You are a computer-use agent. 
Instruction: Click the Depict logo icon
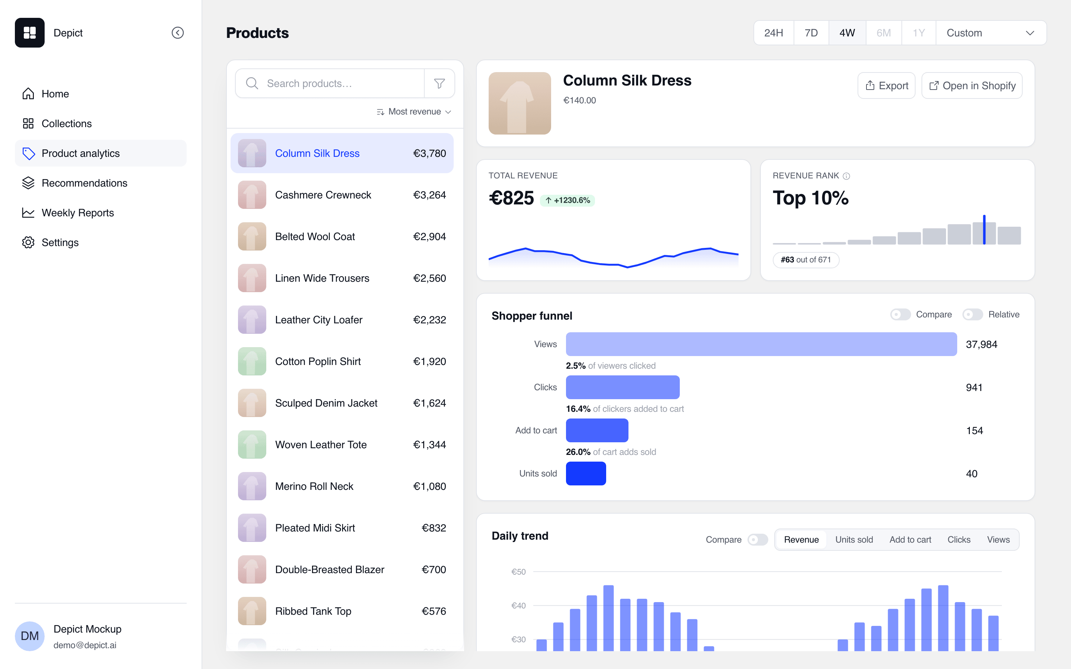(x=30, y=33)
